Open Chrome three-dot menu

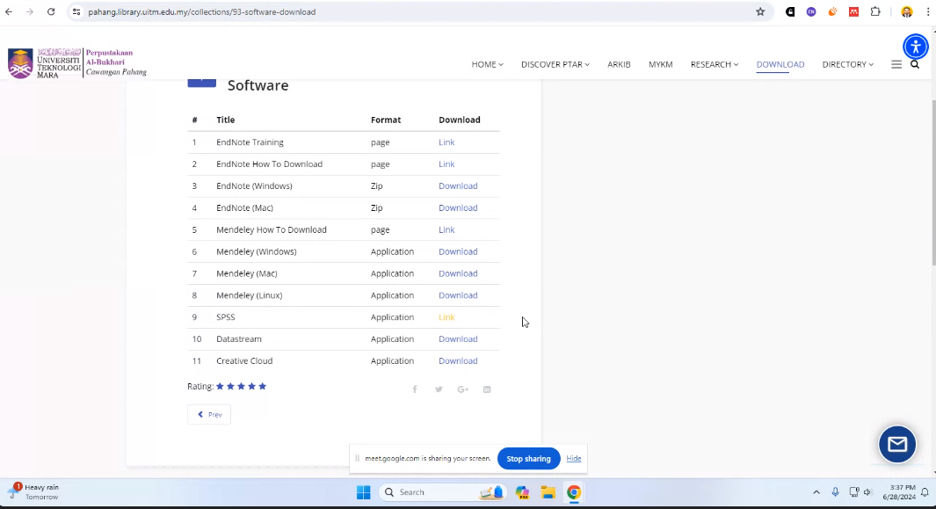coord(927,12)
